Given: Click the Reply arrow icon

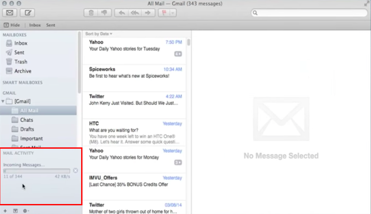Looking at the screenshot, I should 121,13.
